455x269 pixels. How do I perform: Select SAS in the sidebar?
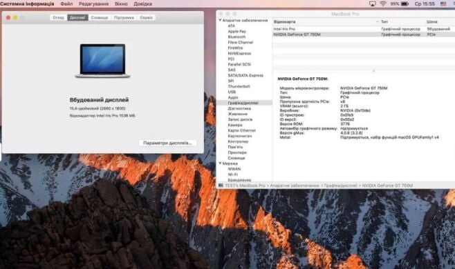pyautogui.click(x=232, y=70)
